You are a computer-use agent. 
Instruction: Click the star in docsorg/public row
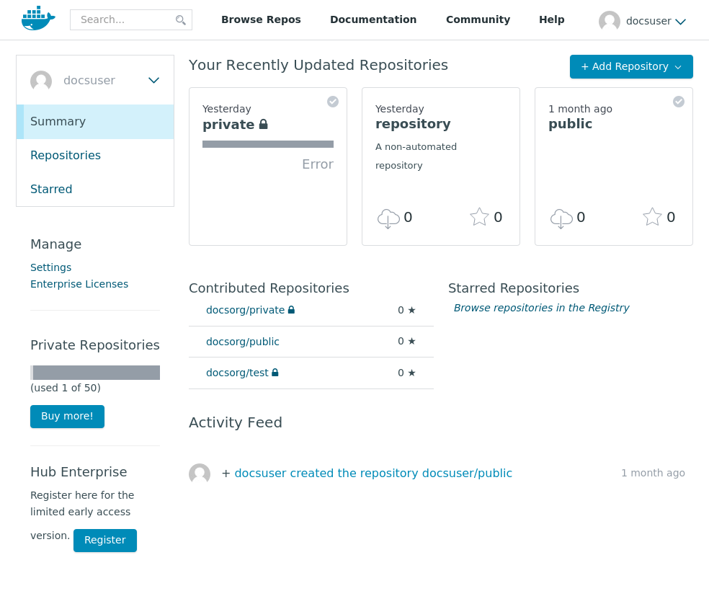[411, 341]
